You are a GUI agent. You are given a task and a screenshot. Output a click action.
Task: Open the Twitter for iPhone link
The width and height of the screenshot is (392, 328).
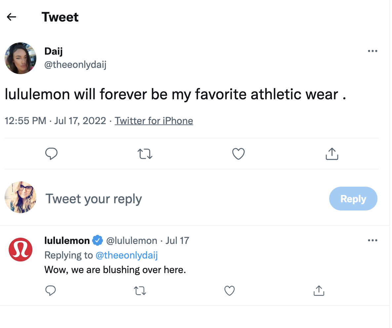154,121
